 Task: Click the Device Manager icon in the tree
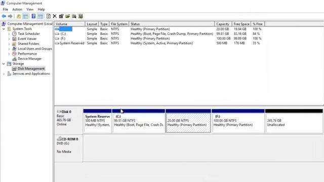pos(14,59)
